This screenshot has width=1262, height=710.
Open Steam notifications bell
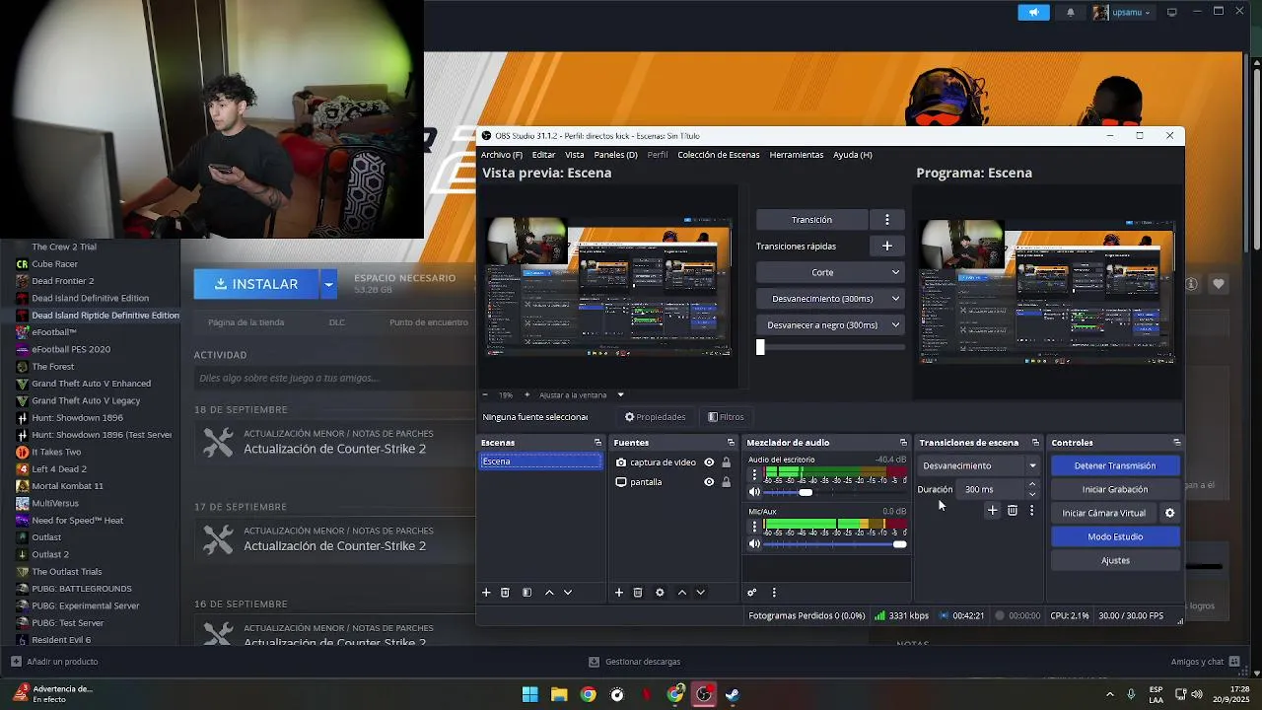point(1071,13)
